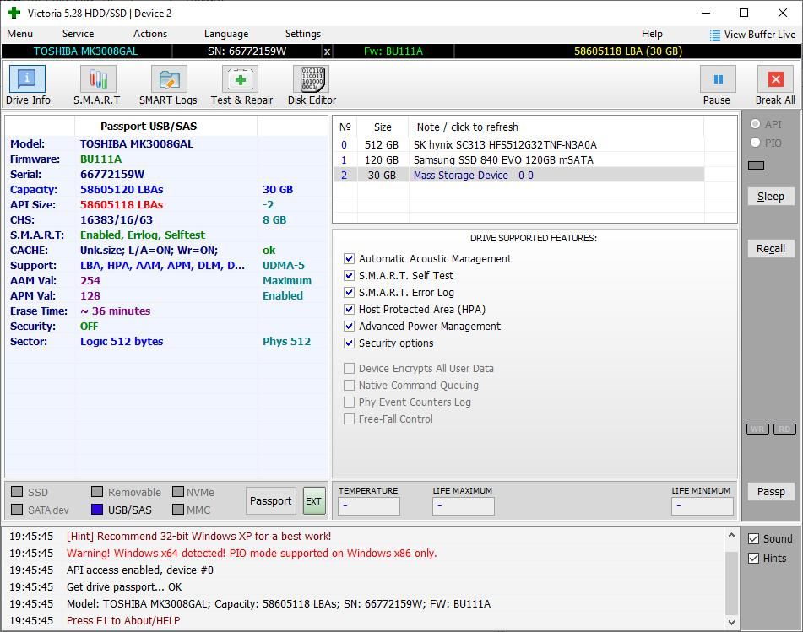803x632 pixels.
Task: Click the LIFE MAXIMUM value field
Action: click(x=464, y=505)
